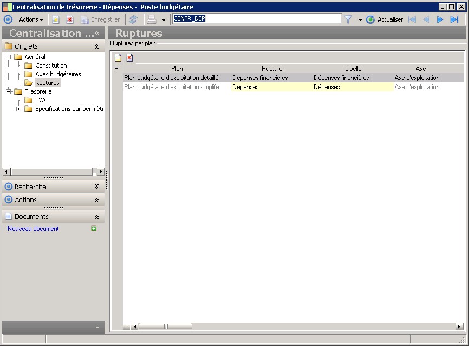Collapse the Onglets section
This screenshot has width=469, height=346.
click(x=96, y=46)
